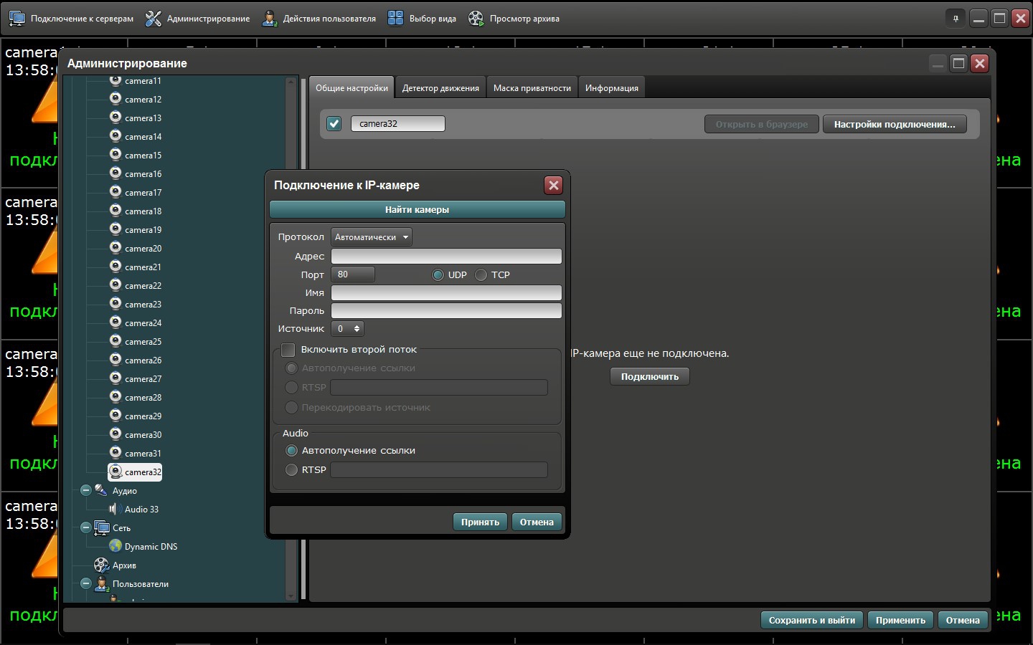Image resolution: width=1033 pixels, height=645 pixels.
Task: Click Принять in the IP camera dialog
Action: [480, 522]
